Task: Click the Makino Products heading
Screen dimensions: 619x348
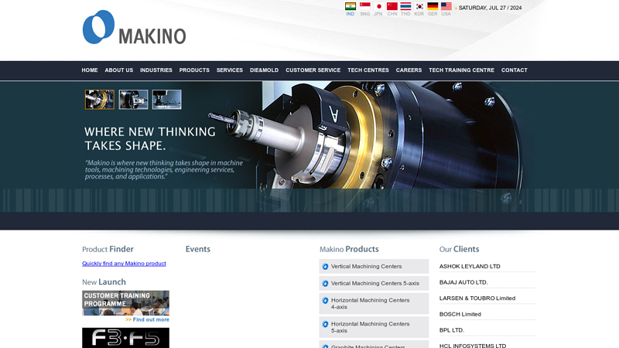Action: pyautogui.click(x=349, y=249)
